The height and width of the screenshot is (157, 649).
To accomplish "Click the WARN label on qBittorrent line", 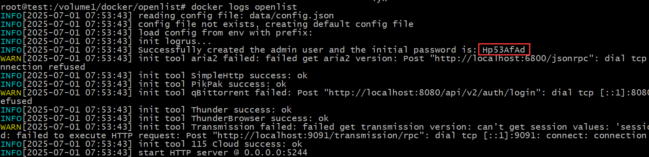I will 11,93.
